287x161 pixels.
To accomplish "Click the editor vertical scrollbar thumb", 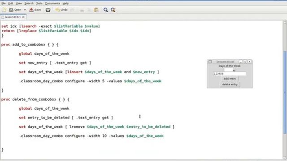I will (x=285, y=92).
